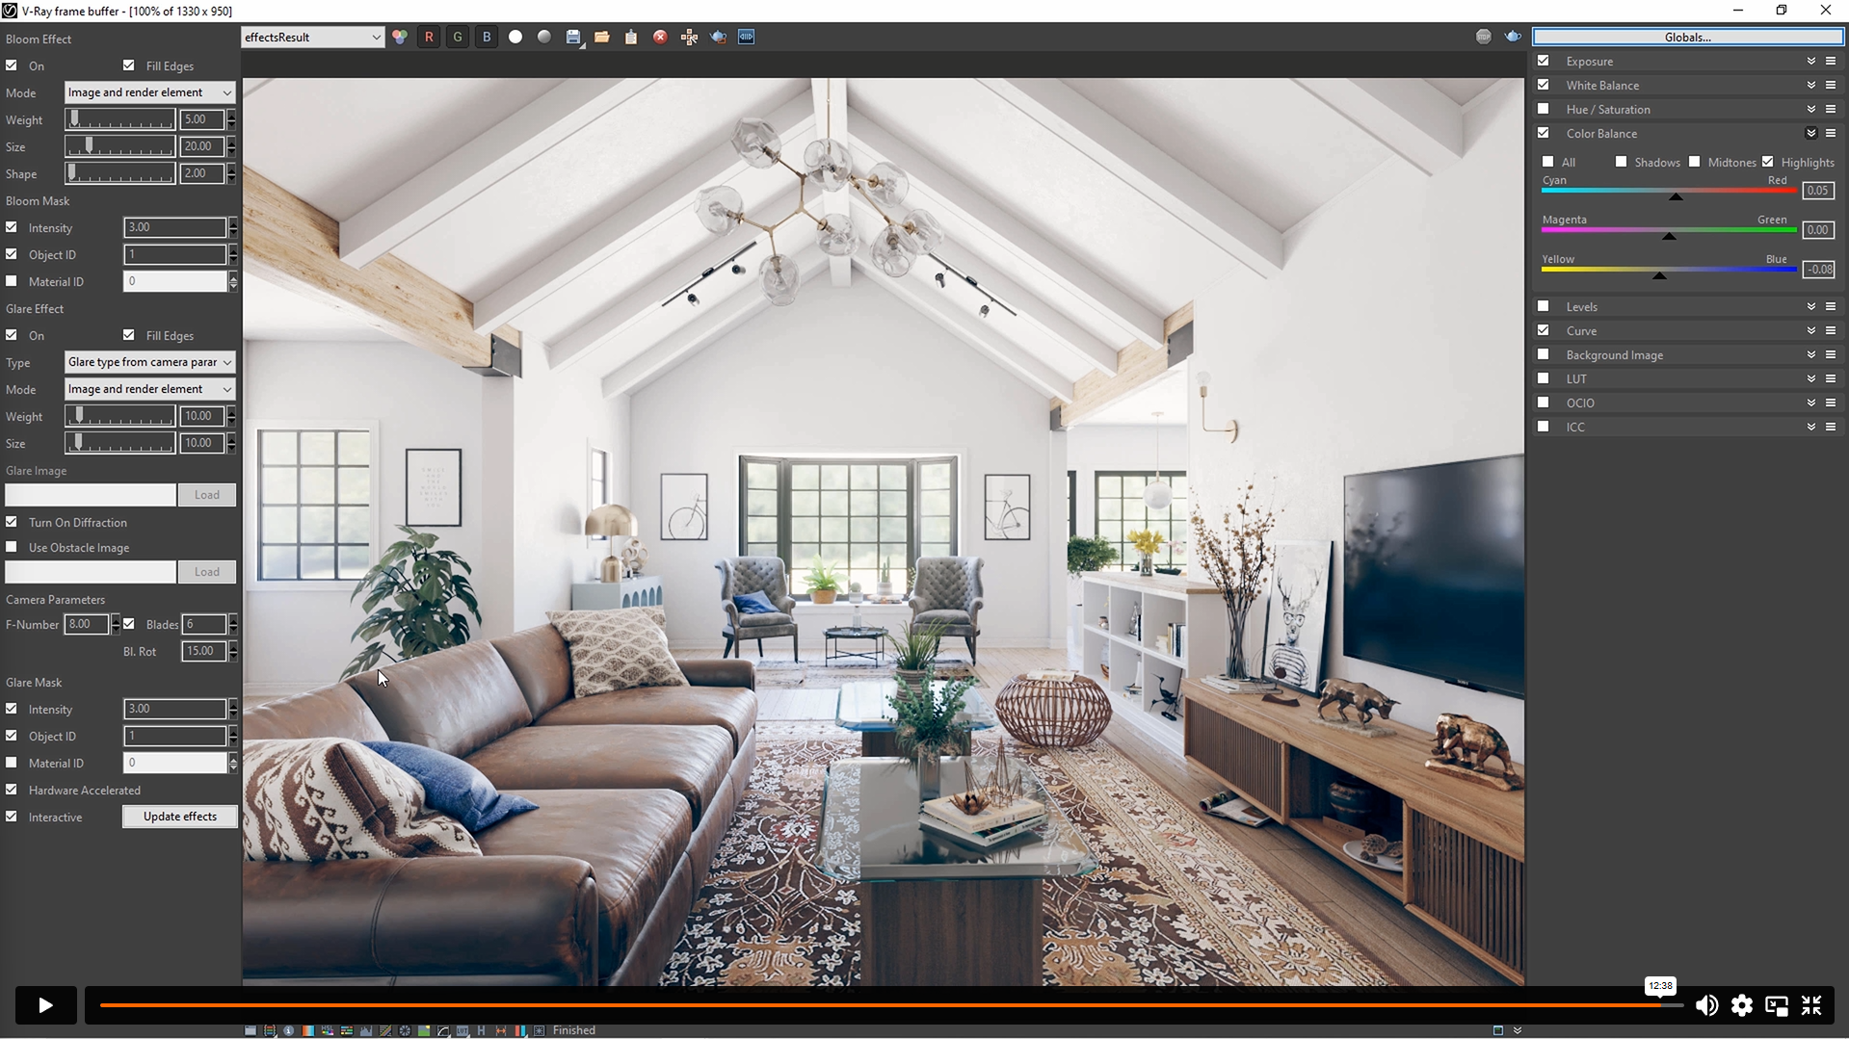
Task: Enable Hue / Saturation correction checkbox
Action: click(1544, 109)
